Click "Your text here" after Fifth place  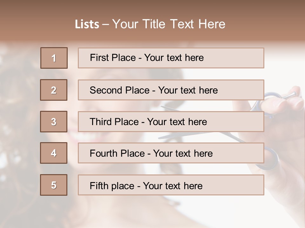pyautogui.click(x=173, y=186)
